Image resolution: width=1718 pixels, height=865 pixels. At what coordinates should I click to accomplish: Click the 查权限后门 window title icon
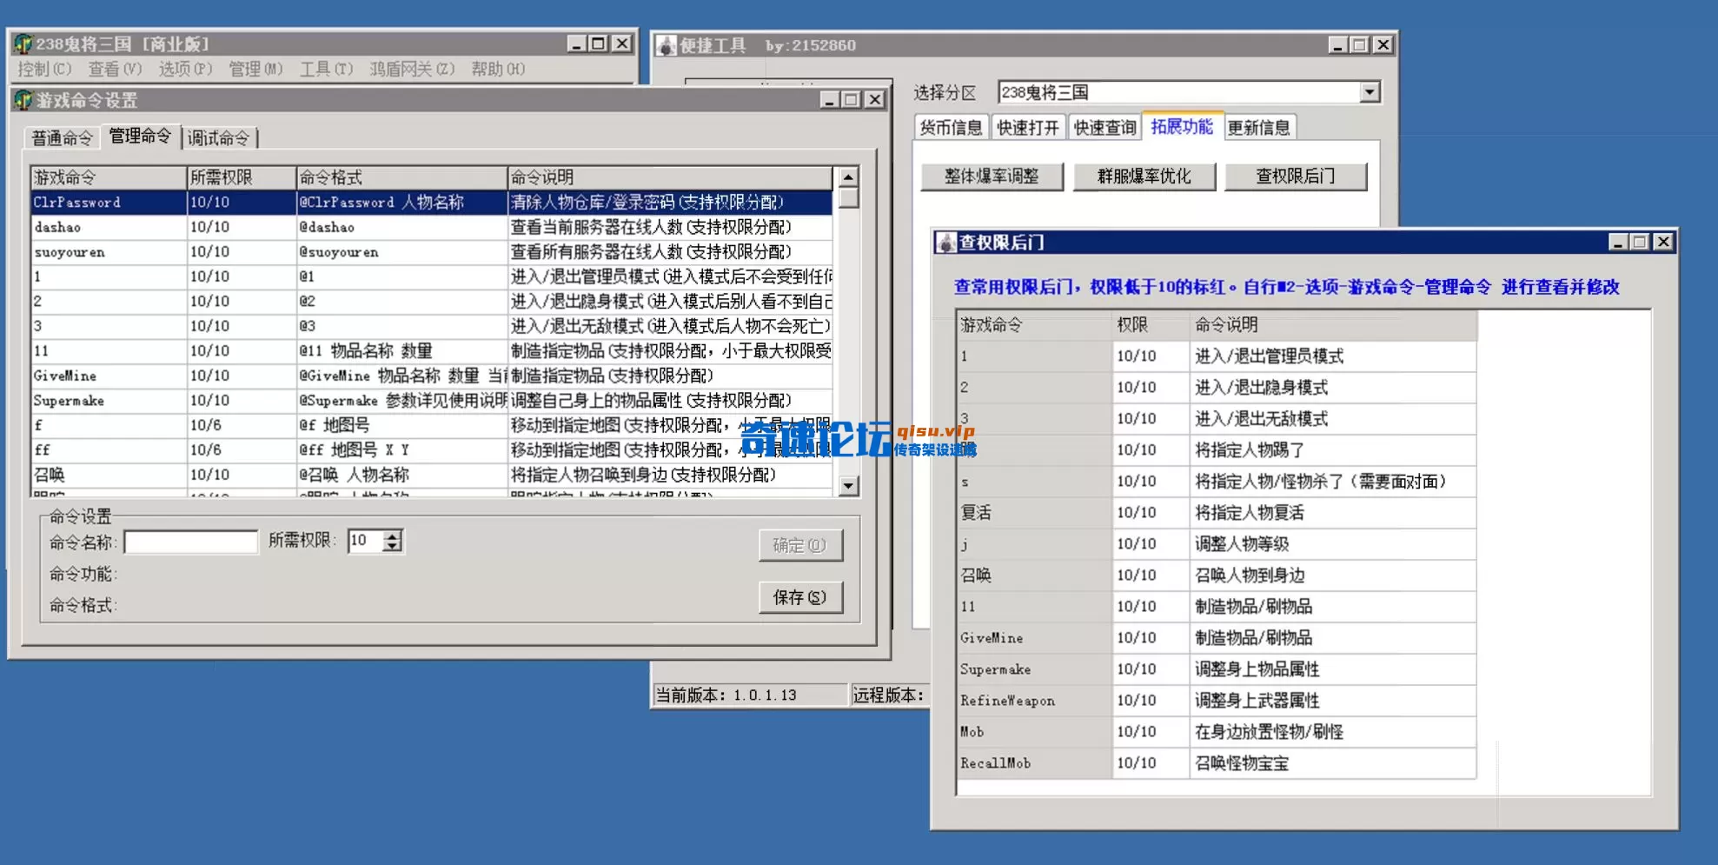click(947, 242)
